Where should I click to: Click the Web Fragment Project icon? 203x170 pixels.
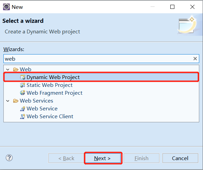[23, 93]
